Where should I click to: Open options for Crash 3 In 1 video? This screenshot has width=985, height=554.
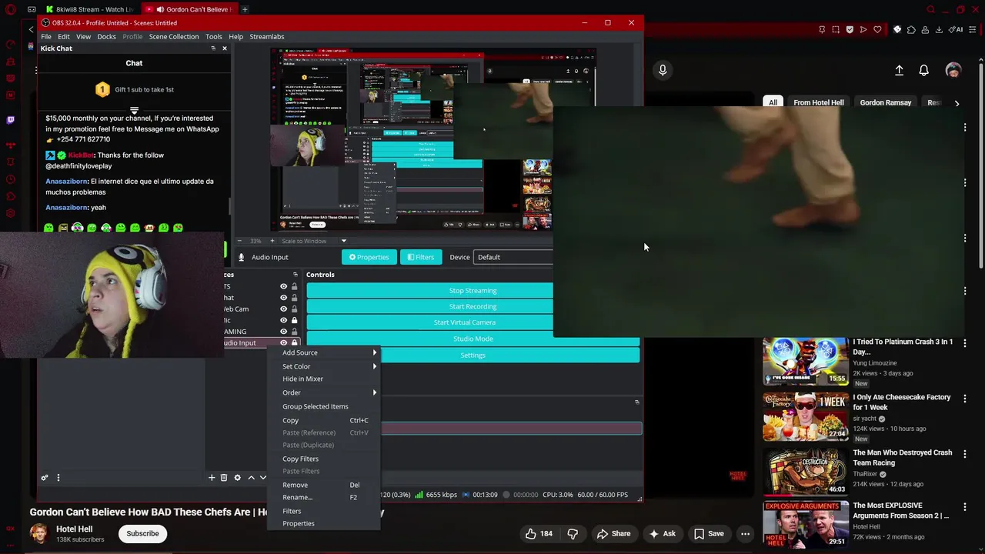pyautogui.click(x=965, y=343)
